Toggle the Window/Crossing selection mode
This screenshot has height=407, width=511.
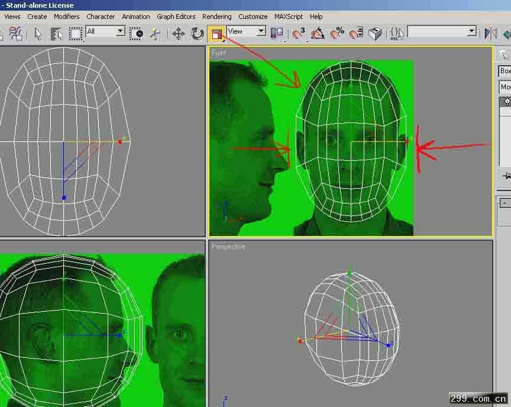(137, 34)
